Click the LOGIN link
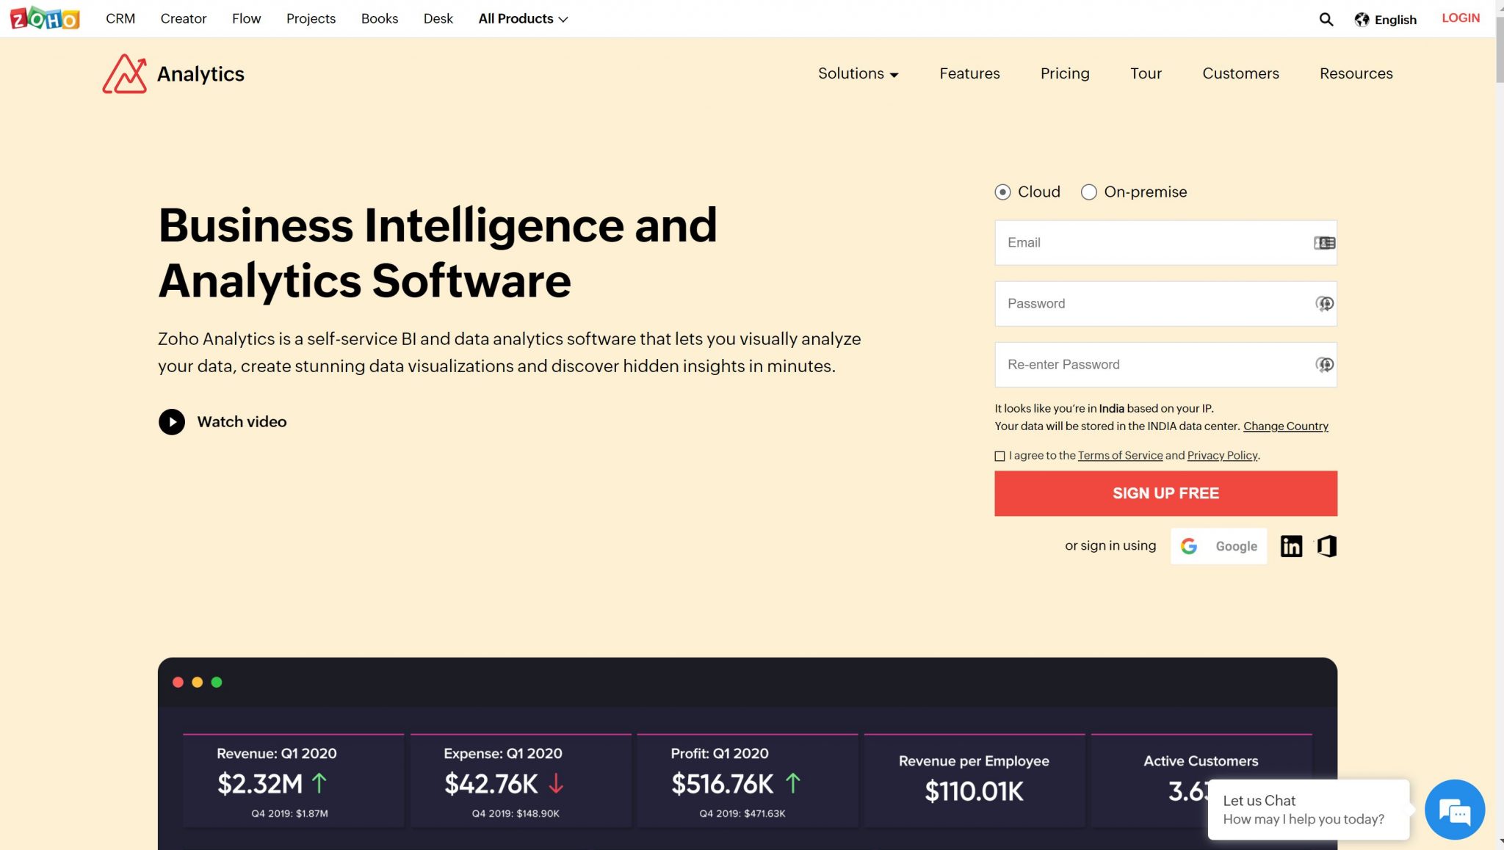1504x850 pixels. pyautogui.click(x=1461, y=18)
